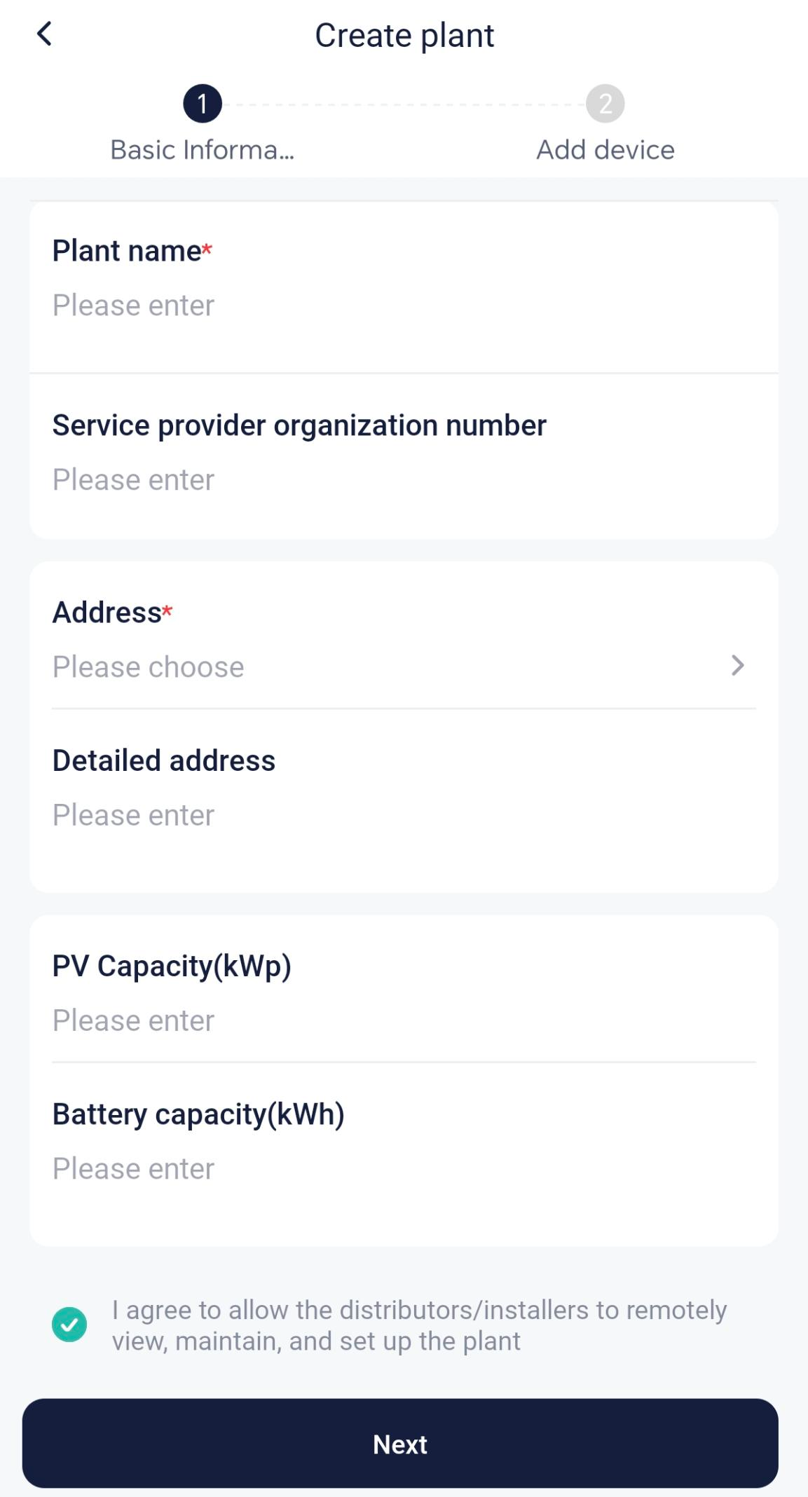
Task: Click the step 2 circle indicator
Action: 605,104
